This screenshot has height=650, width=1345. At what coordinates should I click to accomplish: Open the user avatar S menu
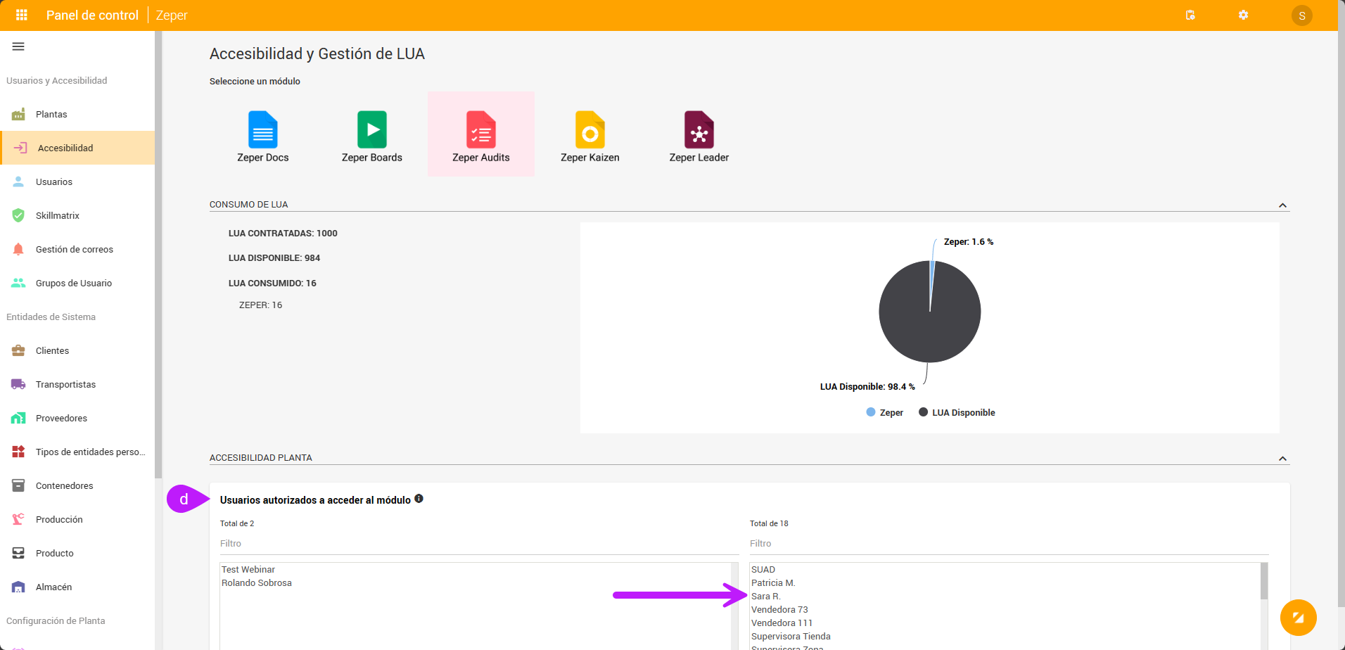(x=1302, y=15)
